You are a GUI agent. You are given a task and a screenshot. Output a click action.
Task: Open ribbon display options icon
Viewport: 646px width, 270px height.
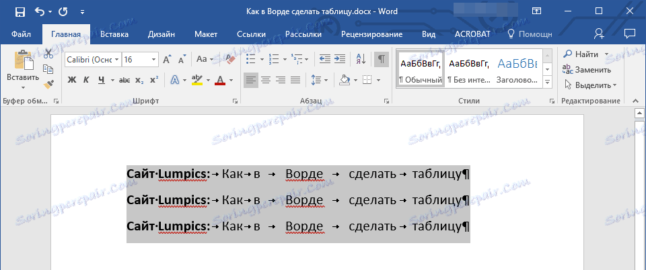click(x=536, y=11)
